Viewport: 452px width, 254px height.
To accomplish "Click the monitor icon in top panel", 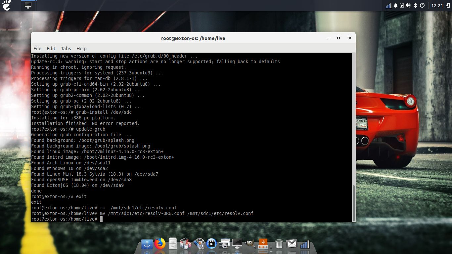I will click(x=28, y=5).
